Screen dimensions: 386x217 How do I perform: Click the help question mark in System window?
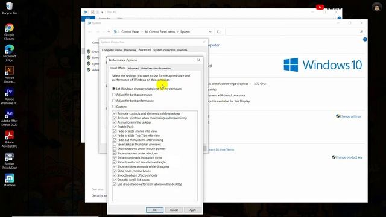click(365, 39)
